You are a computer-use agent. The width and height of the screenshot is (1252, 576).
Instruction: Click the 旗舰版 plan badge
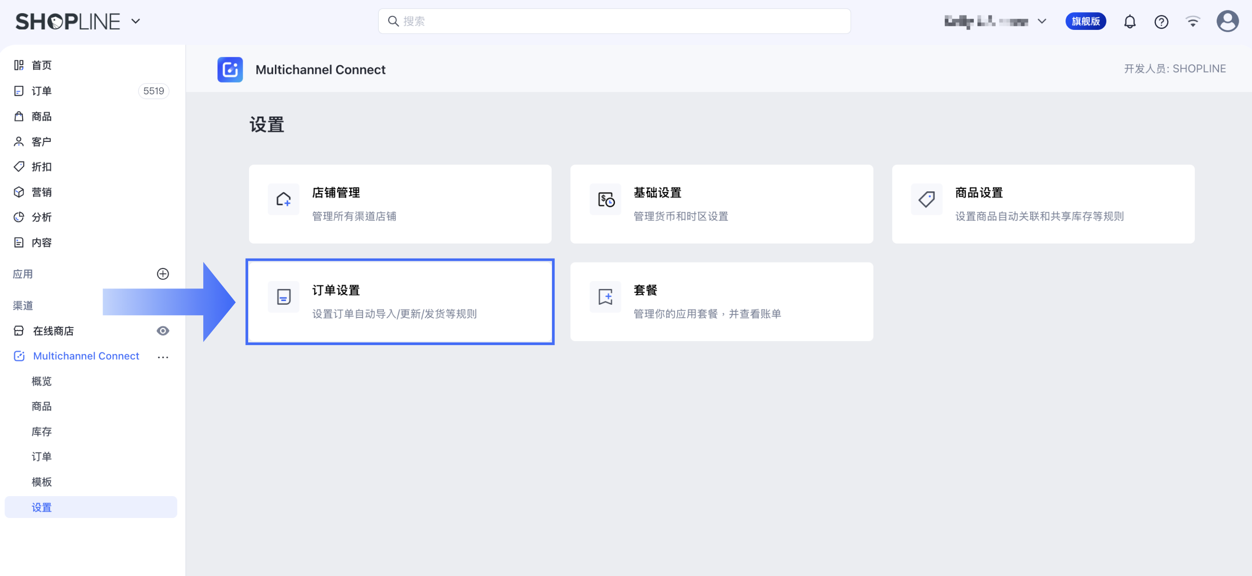click(x=1085, y=21)
